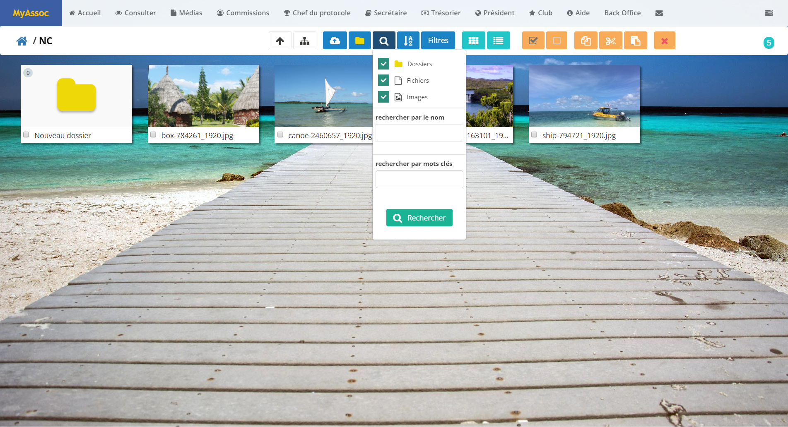Image resolution: width=788 pixels, height=427 pixels.
Task: Click the truncated '163101_19...' file name
Action: 487,135
